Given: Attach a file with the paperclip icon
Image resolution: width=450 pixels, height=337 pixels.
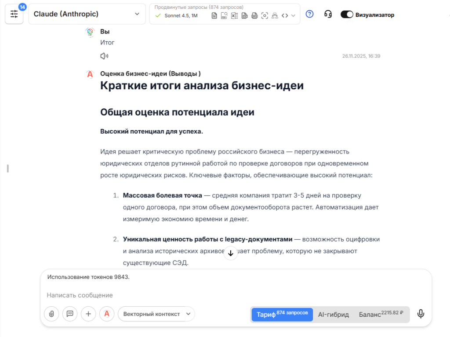Looking at the screenshot, I should point(51,314).
